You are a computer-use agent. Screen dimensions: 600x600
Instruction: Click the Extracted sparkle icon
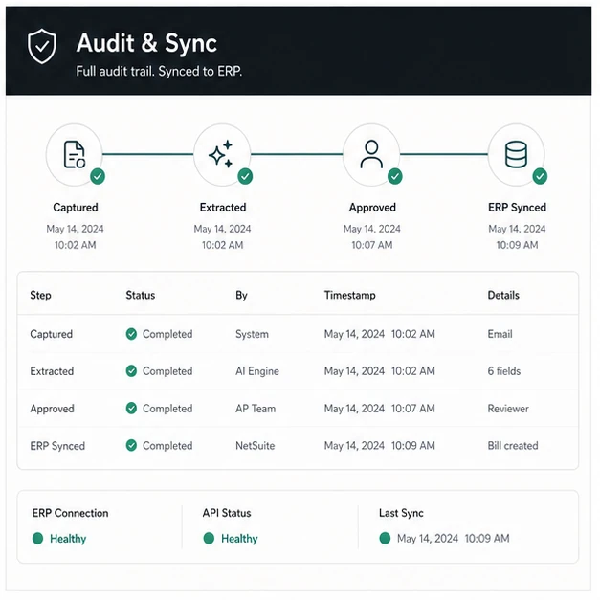(221, 154)
